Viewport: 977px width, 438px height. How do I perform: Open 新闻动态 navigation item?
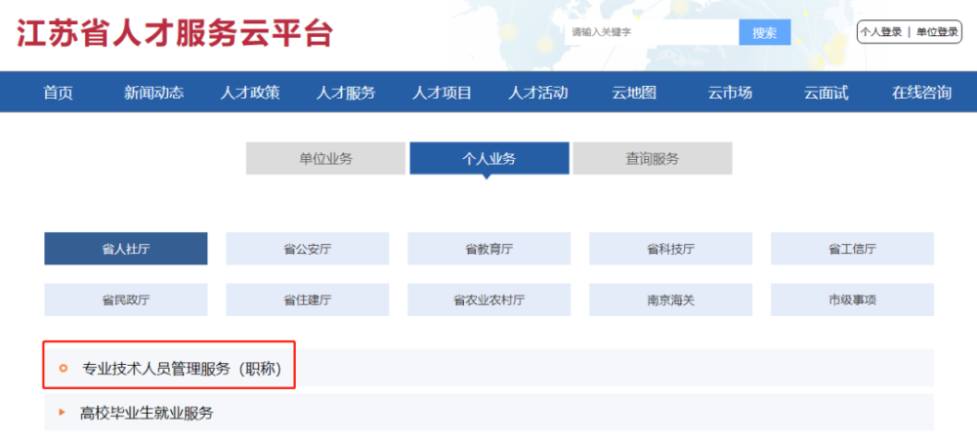click(x=154, y=93)
